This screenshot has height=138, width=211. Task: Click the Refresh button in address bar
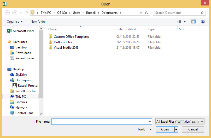pos(146,13)
